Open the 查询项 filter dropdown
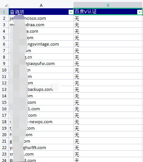Viewport: 143px width, 162px height. pos(71,12)
